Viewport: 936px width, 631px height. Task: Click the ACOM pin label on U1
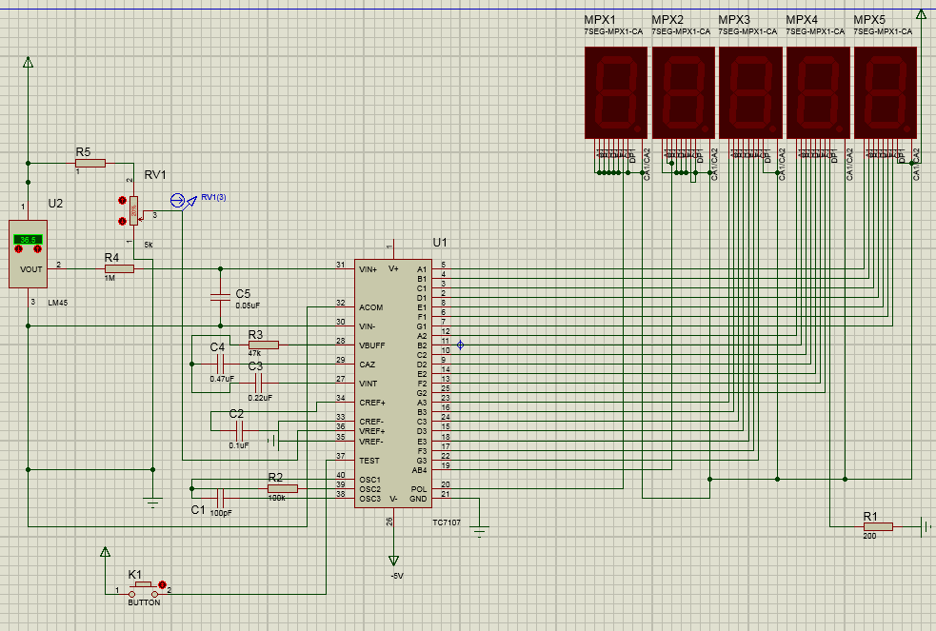point(370,307)
